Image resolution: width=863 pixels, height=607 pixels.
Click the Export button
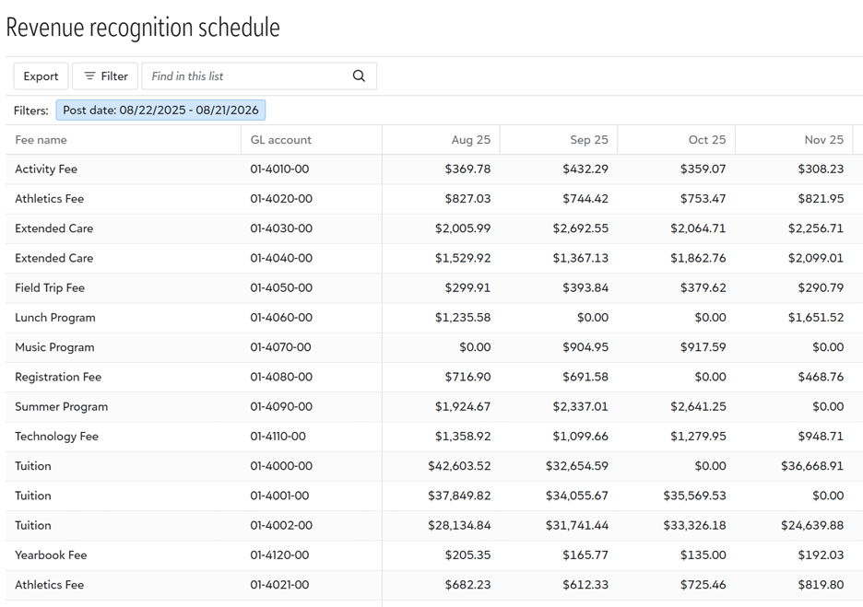pyautogui.click(x=41, y=76)
